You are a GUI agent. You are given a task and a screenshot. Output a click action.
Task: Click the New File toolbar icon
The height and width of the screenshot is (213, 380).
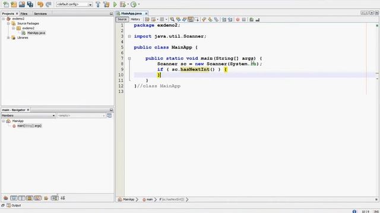6,4
